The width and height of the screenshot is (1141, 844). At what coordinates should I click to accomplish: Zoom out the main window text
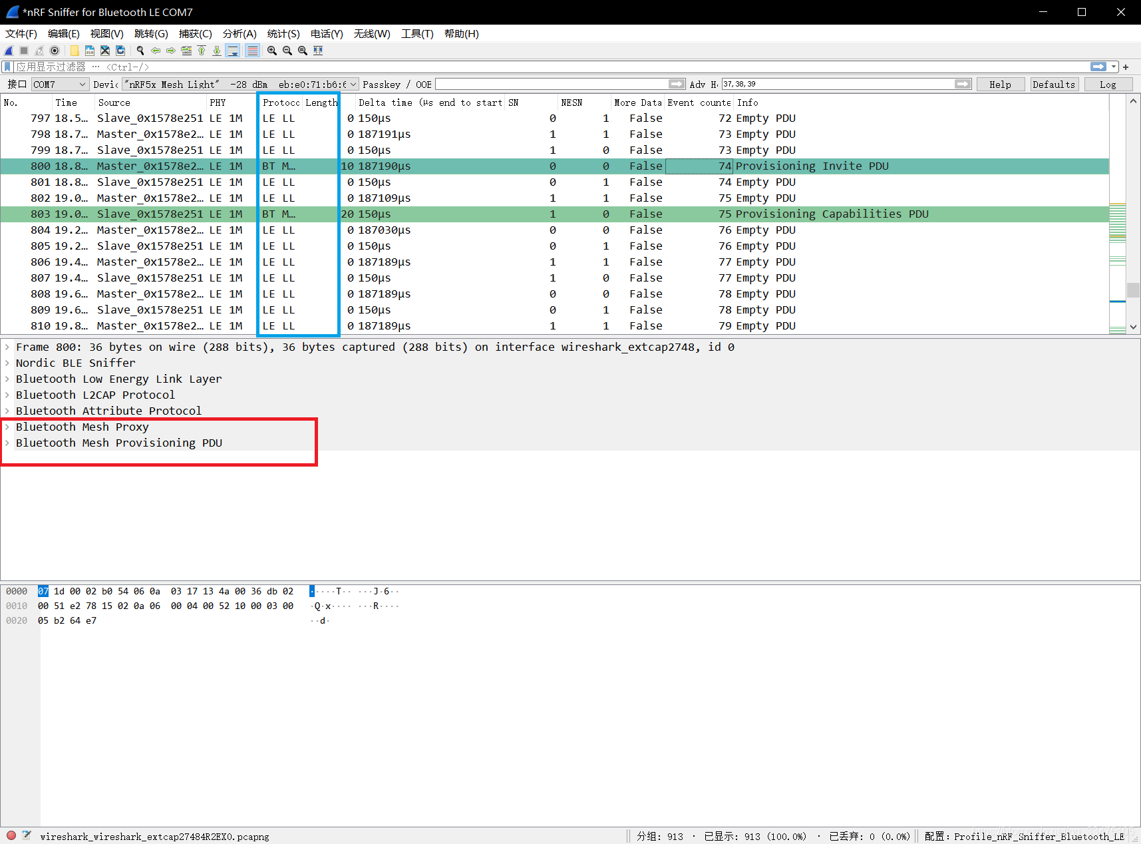[287, 51]
